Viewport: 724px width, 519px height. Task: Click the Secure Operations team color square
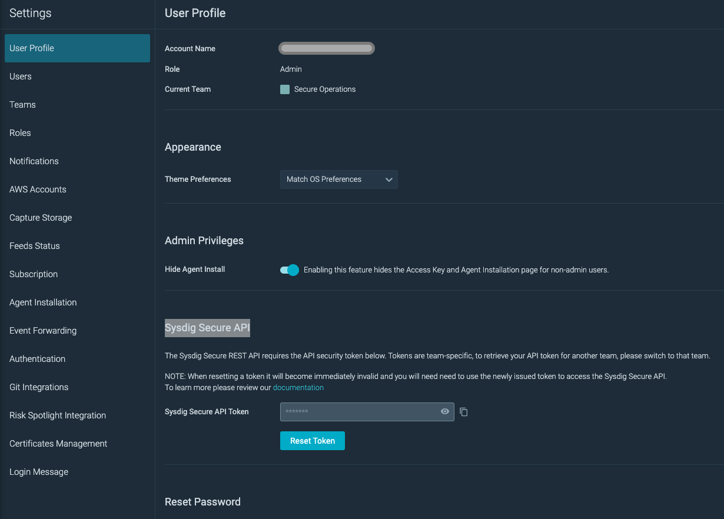(285, 89)
